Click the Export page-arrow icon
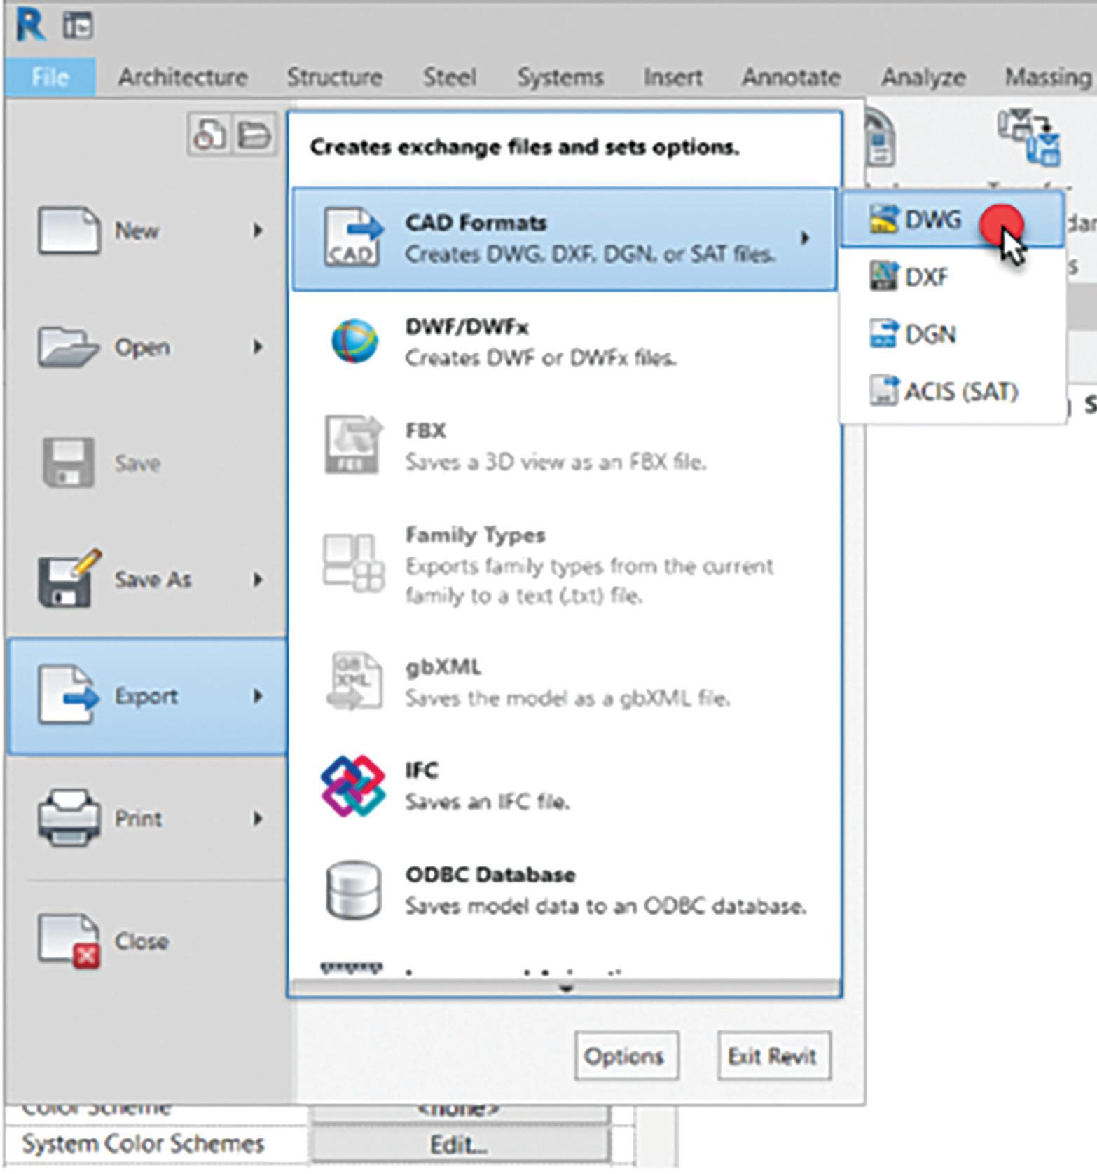Screen dimensions: 1097x1174 pyautogui.click(x=68, y=695)
